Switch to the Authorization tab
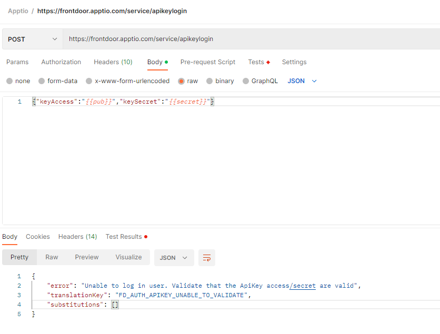Screen dimensions: 440x334 pos(61,62)
